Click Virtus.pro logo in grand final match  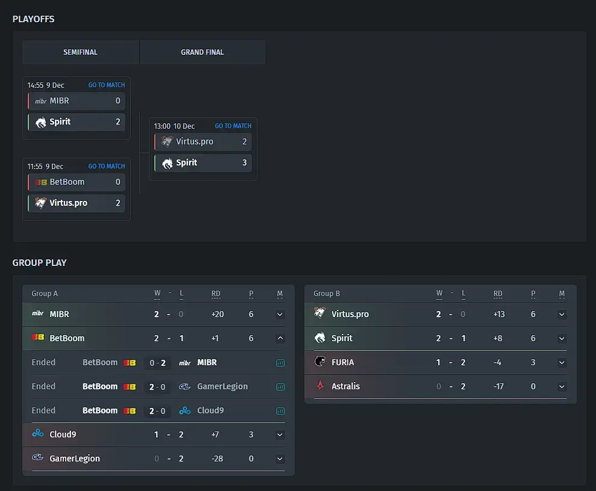[168, 141]
